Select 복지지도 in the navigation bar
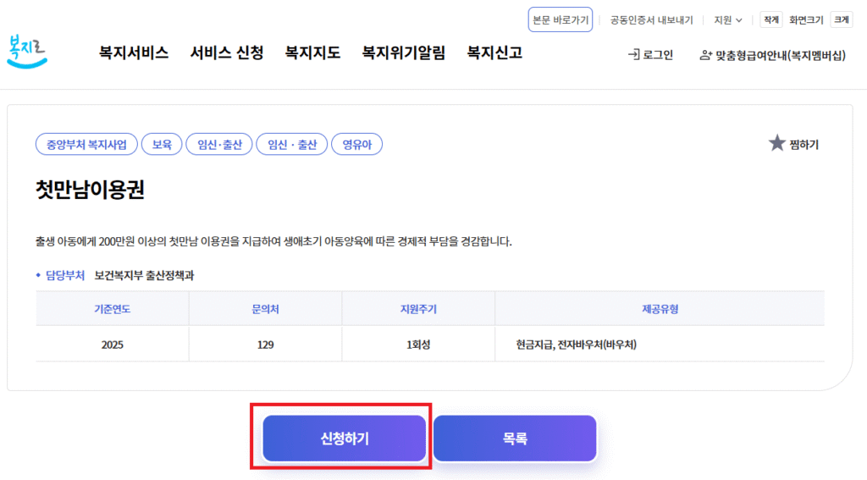867x480 pixels. (x=312, y=52)
